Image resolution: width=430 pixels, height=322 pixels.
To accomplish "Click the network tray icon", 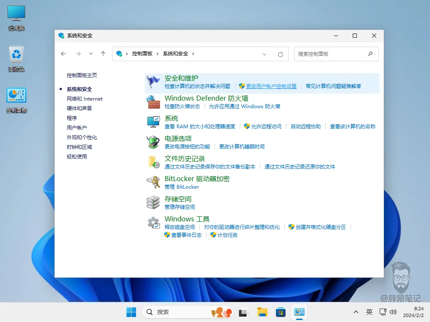I will 383,312.
